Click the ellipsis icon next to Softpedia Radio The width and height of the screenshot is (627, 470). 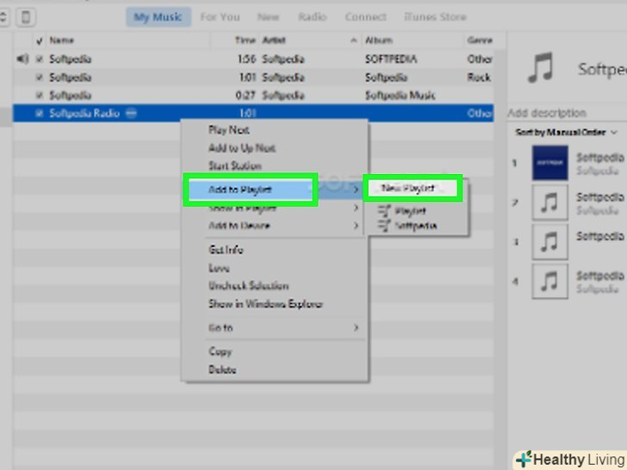pos(131,114)
